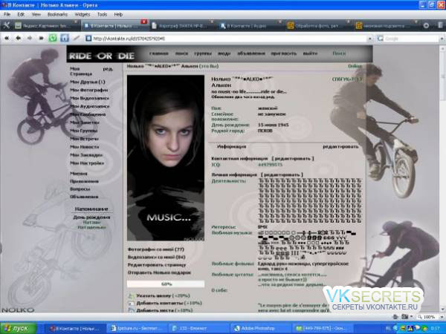Open the closed tabs trash icon
The image size is (446, 334).
(440, 25)
